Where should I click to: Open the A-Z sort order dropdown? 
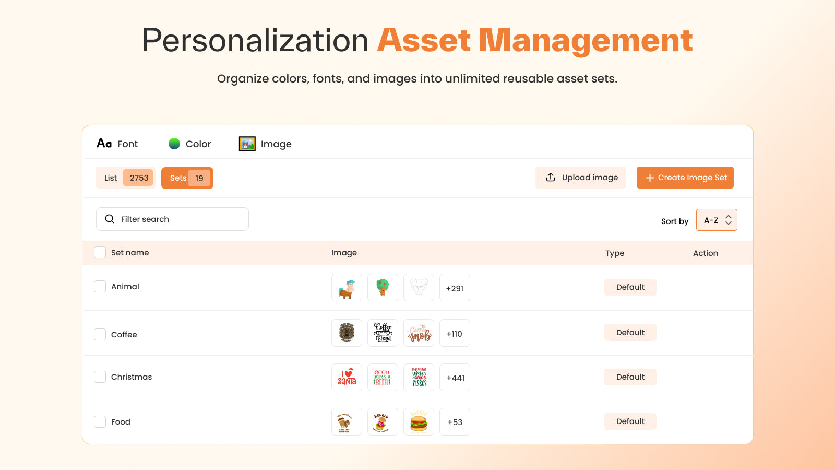pyautogui.click(x=717, y=219)
